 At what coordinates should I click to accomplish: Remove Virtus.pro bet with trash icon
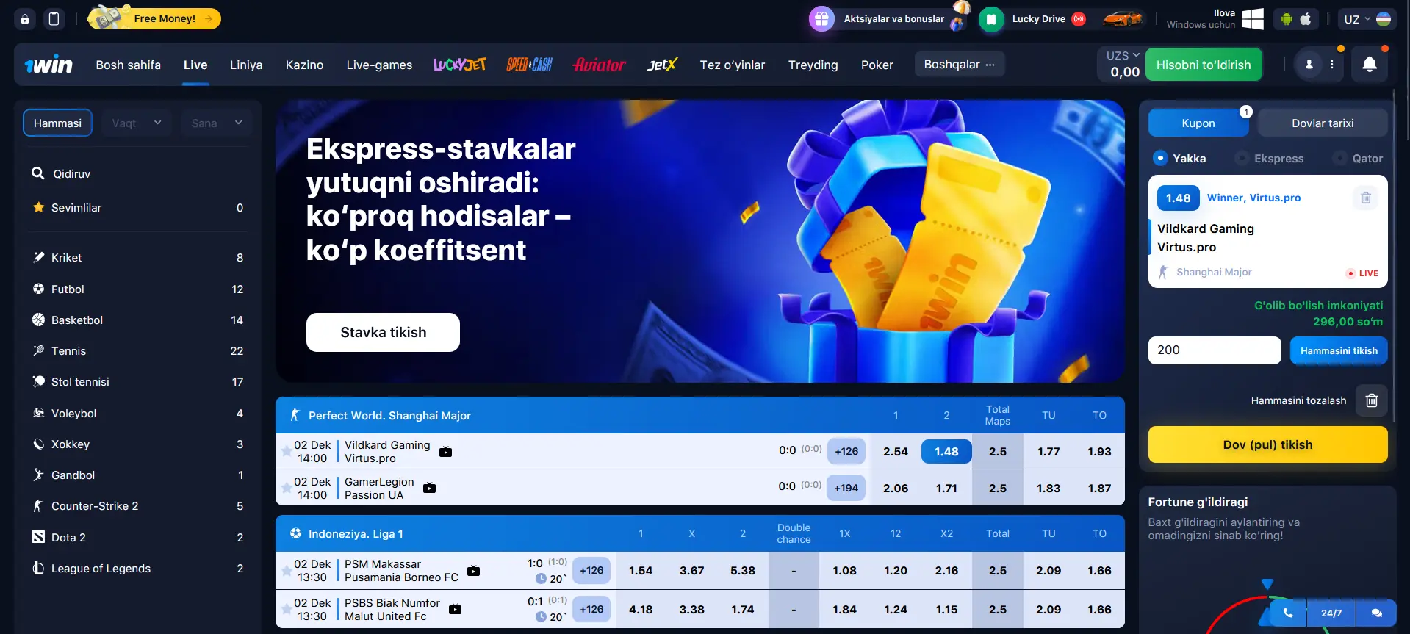[1365, 198]
